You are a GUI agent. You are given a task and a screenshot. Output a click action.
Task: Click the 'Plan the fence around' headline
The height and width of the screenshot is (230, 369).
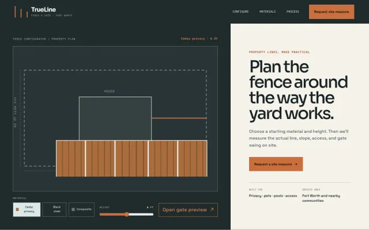click(299, 90)
